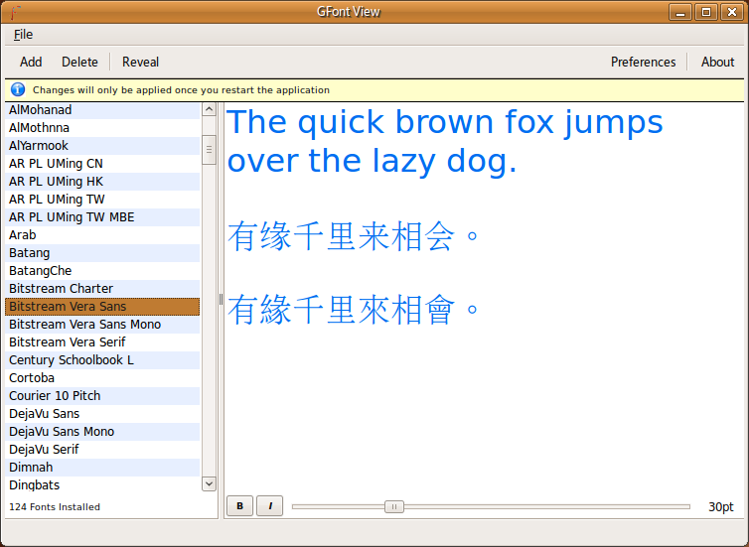Image resolution: width=749 pixels, height=547 pixels.
Task: Select Bitstream Vera Sans Mono font
Action: click(x=102, y=325)
